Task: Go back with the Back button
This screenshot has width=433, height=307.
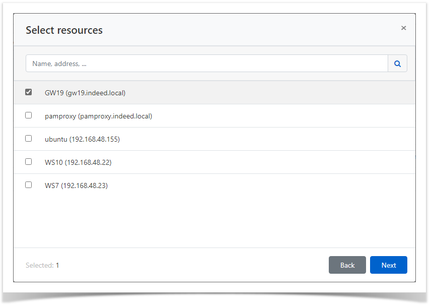Action: pyautogui.click(x=347, y=265)
